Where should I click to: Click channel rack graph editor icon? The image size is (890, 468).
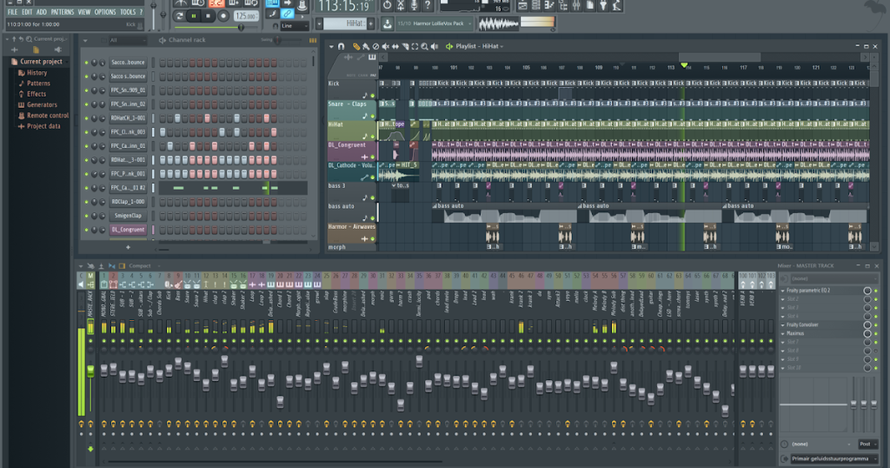pyautogui.click(x=313, y=40)
